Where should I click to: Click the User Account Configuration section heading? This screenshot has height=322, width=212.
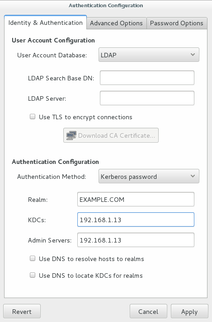tap(53, 41)
